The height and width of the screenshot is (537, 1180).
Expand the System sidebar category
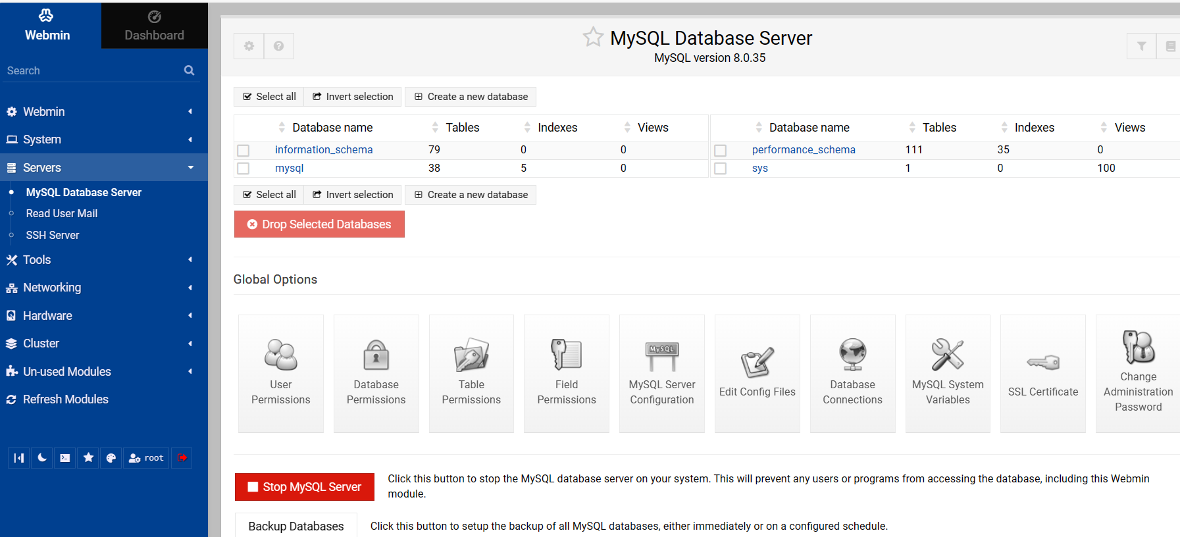tap(104, 140)
